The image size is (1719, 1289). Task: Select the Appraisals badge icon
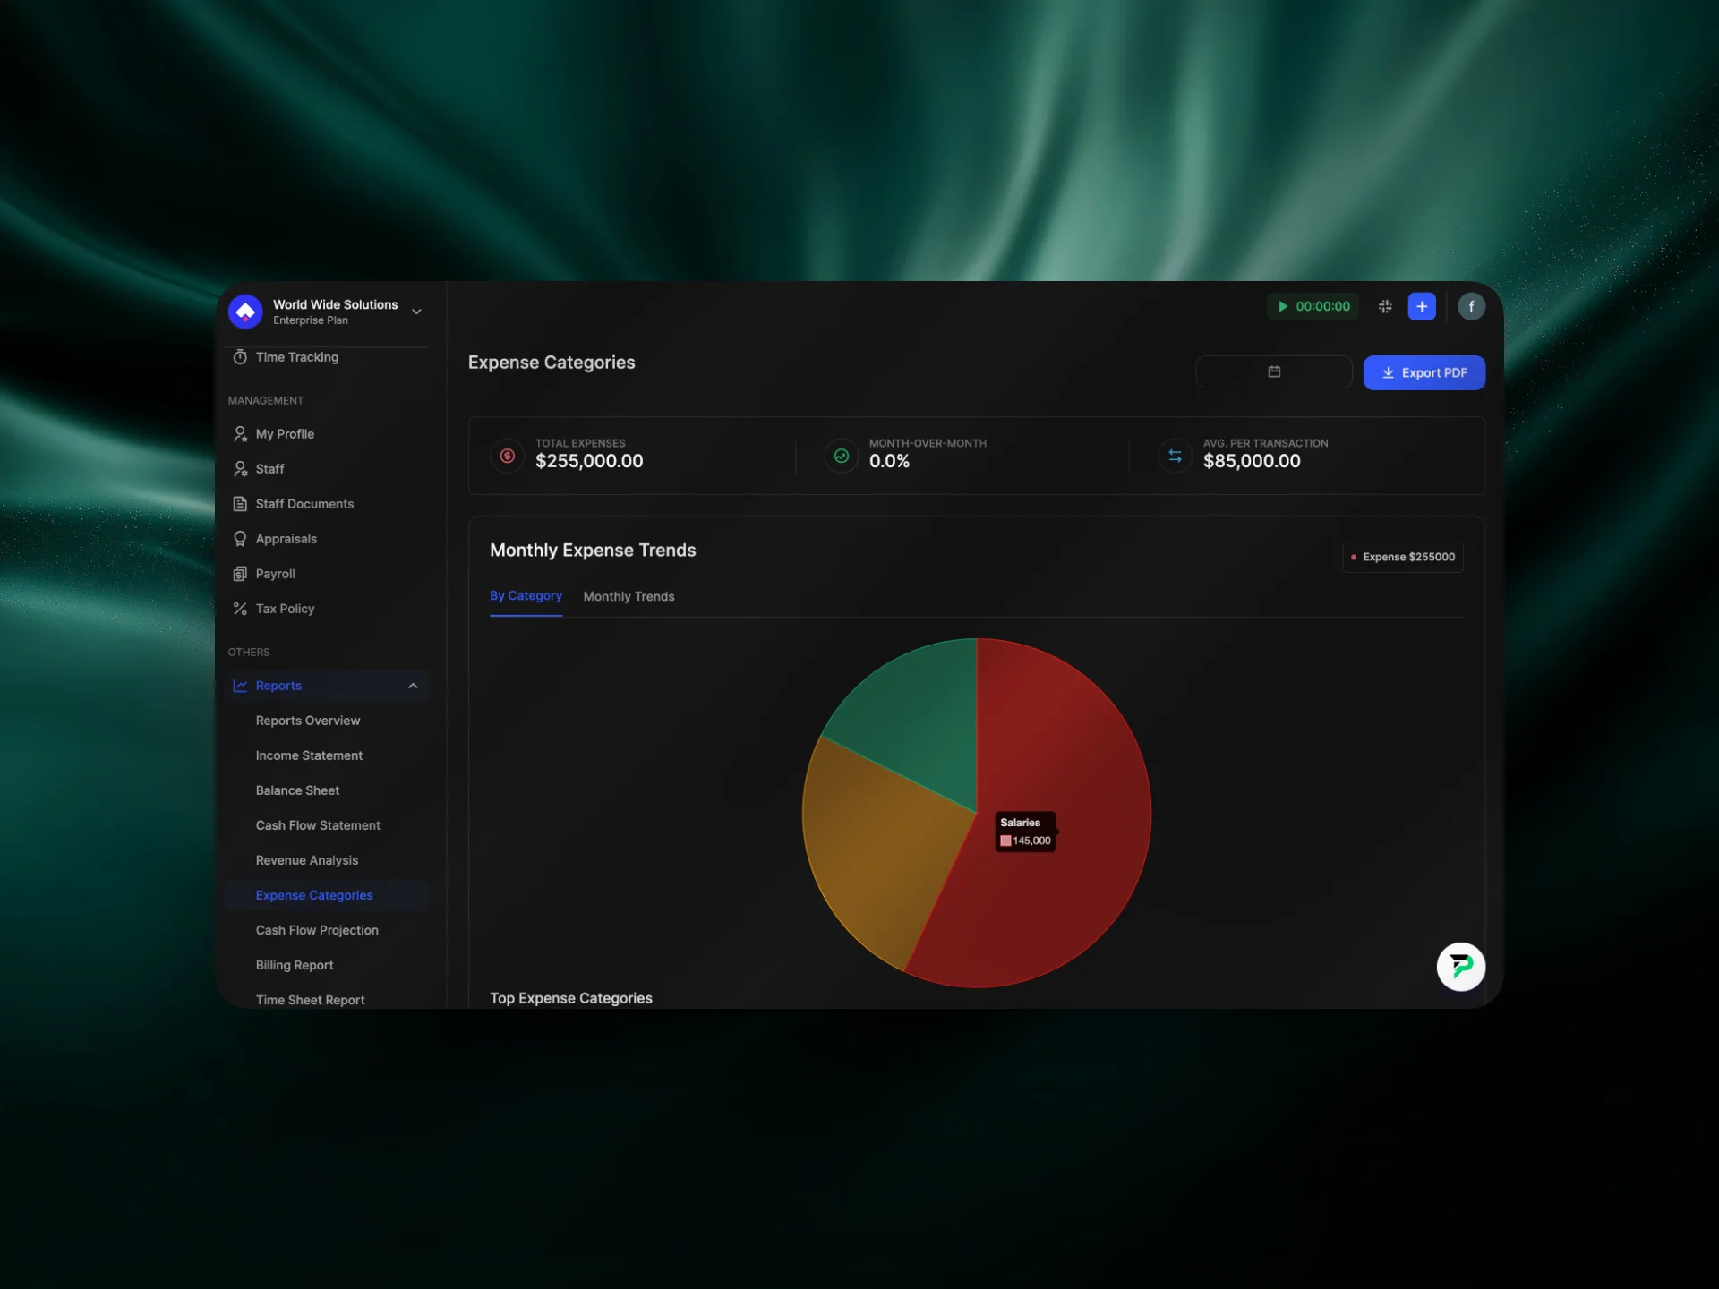(240, 538)
